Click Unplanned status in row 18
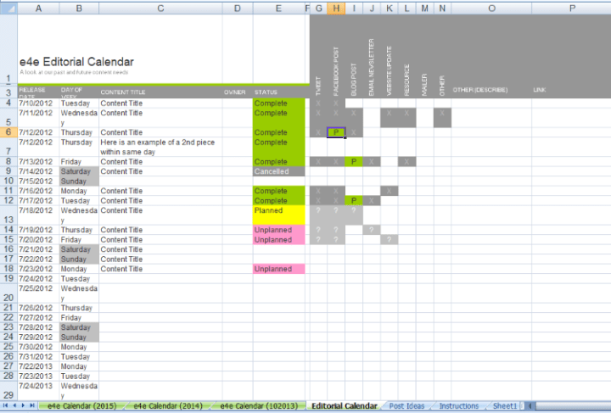This screenshot has width=611, height=413. (x=279, y=269)
